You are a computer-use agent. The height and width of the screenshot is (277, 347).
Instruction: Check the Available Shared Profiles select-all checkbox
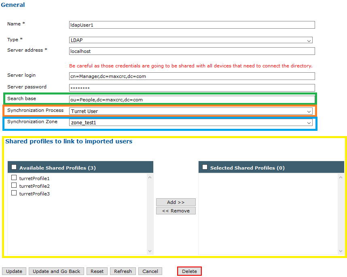14,167
